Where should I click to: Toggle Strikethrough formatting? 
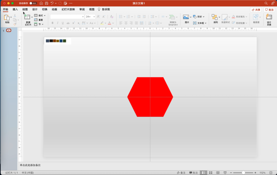click(x=68, y=23)
